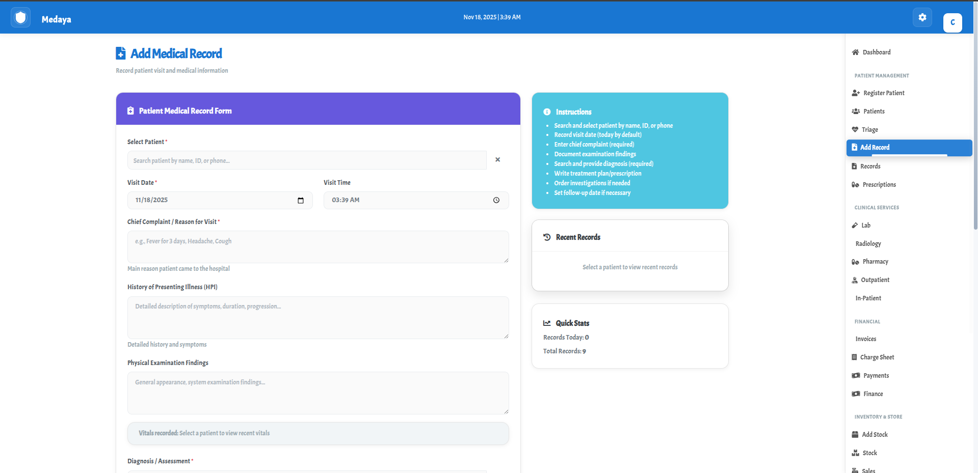Screen dimensions: 978x473
Task: Open the Dashboard from the sidebar
Action: click(875, 52)
